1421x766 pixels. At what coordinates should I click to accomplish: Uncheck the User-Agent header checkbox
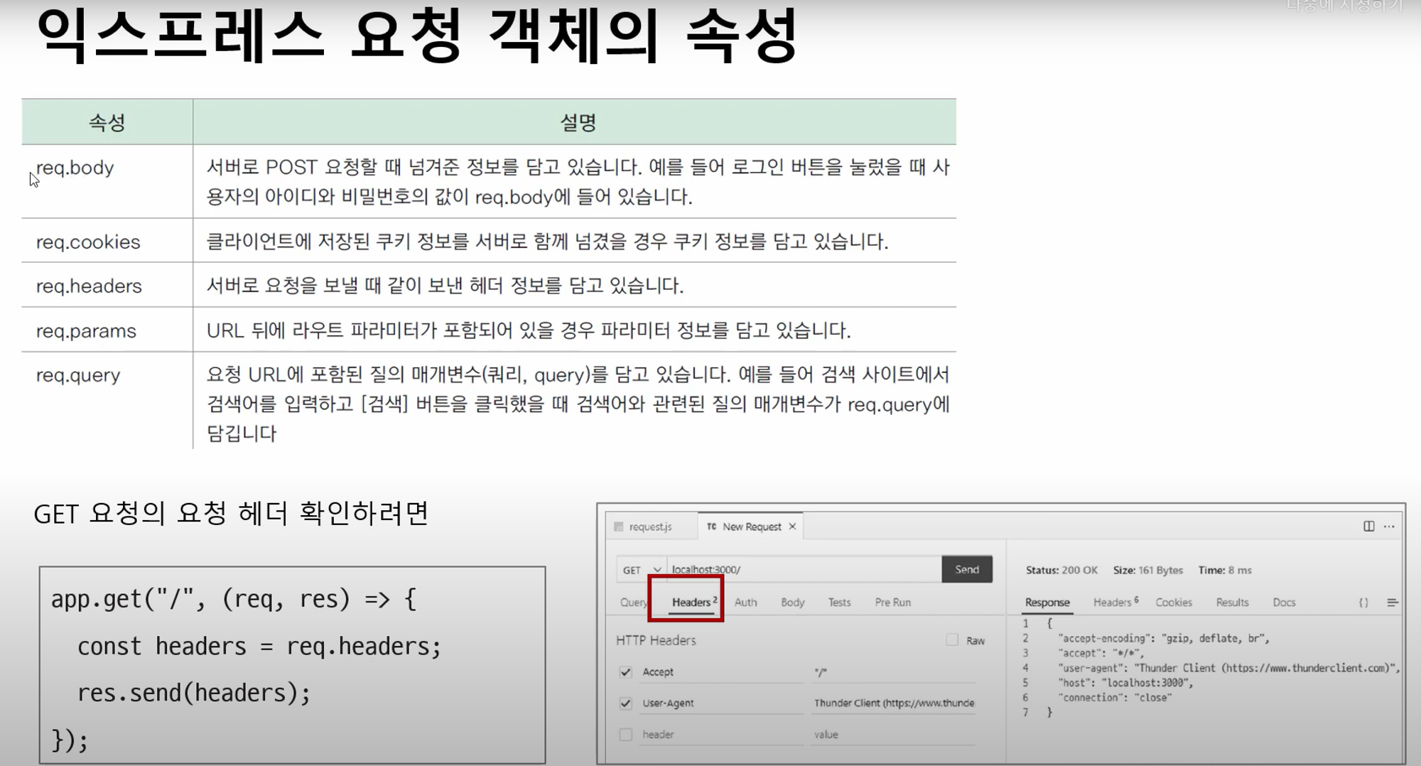point(625,703)
